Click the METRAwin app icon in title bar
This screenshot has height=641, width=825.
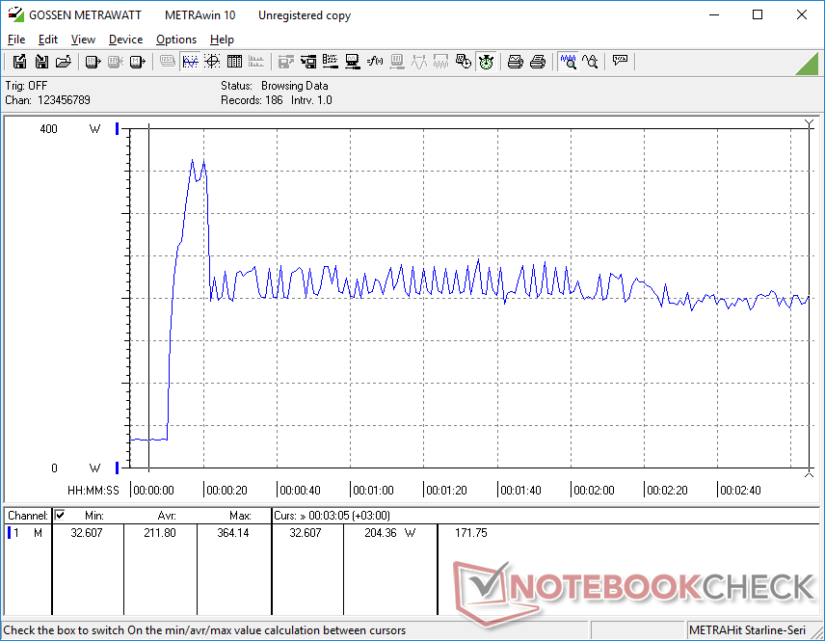pos(15,14)
